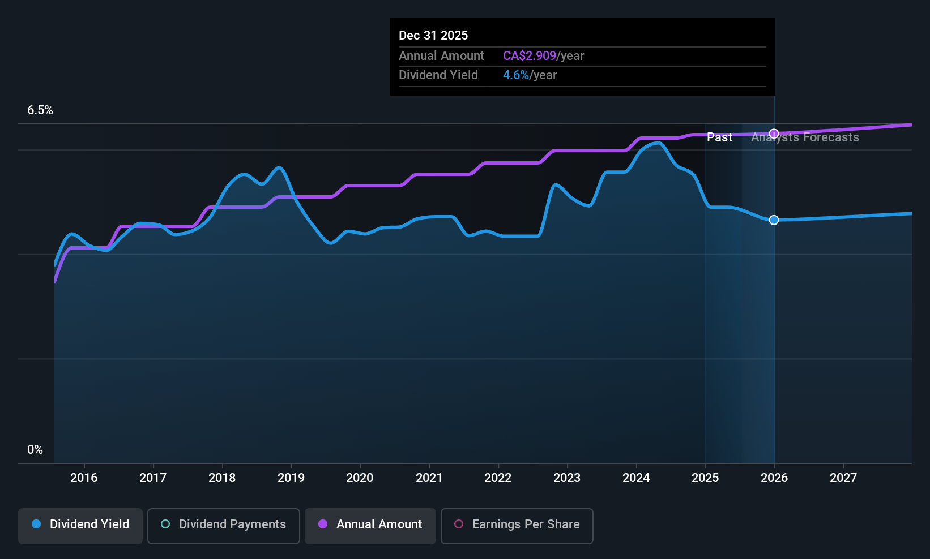
Task: Click the Annual Amount tooltip row label
Action: [x=441, y=56]
